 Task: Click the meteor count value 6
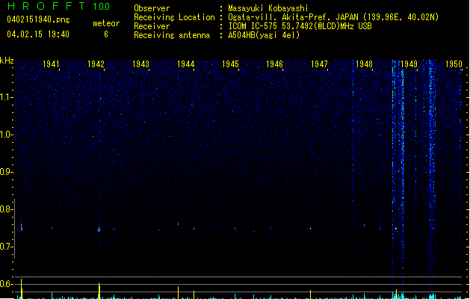(106, 34)
